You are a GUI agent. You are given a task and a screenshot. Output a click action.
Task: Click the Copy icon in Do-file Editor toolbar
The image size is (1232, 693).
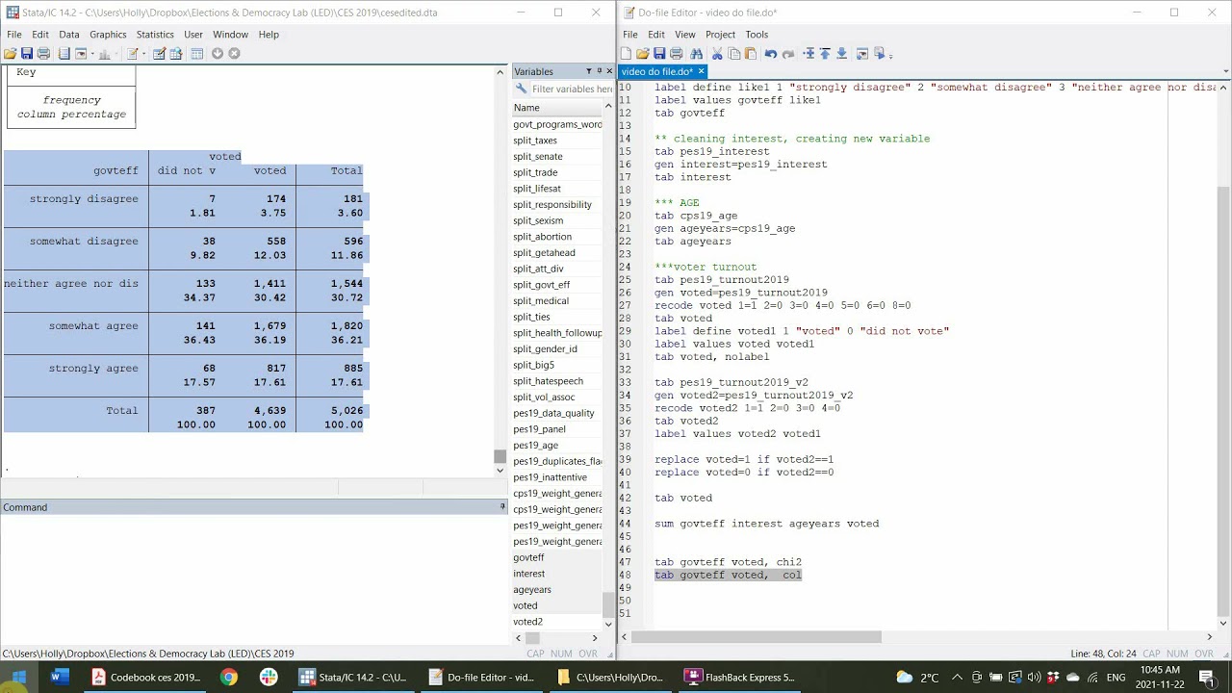pos(734,54)
